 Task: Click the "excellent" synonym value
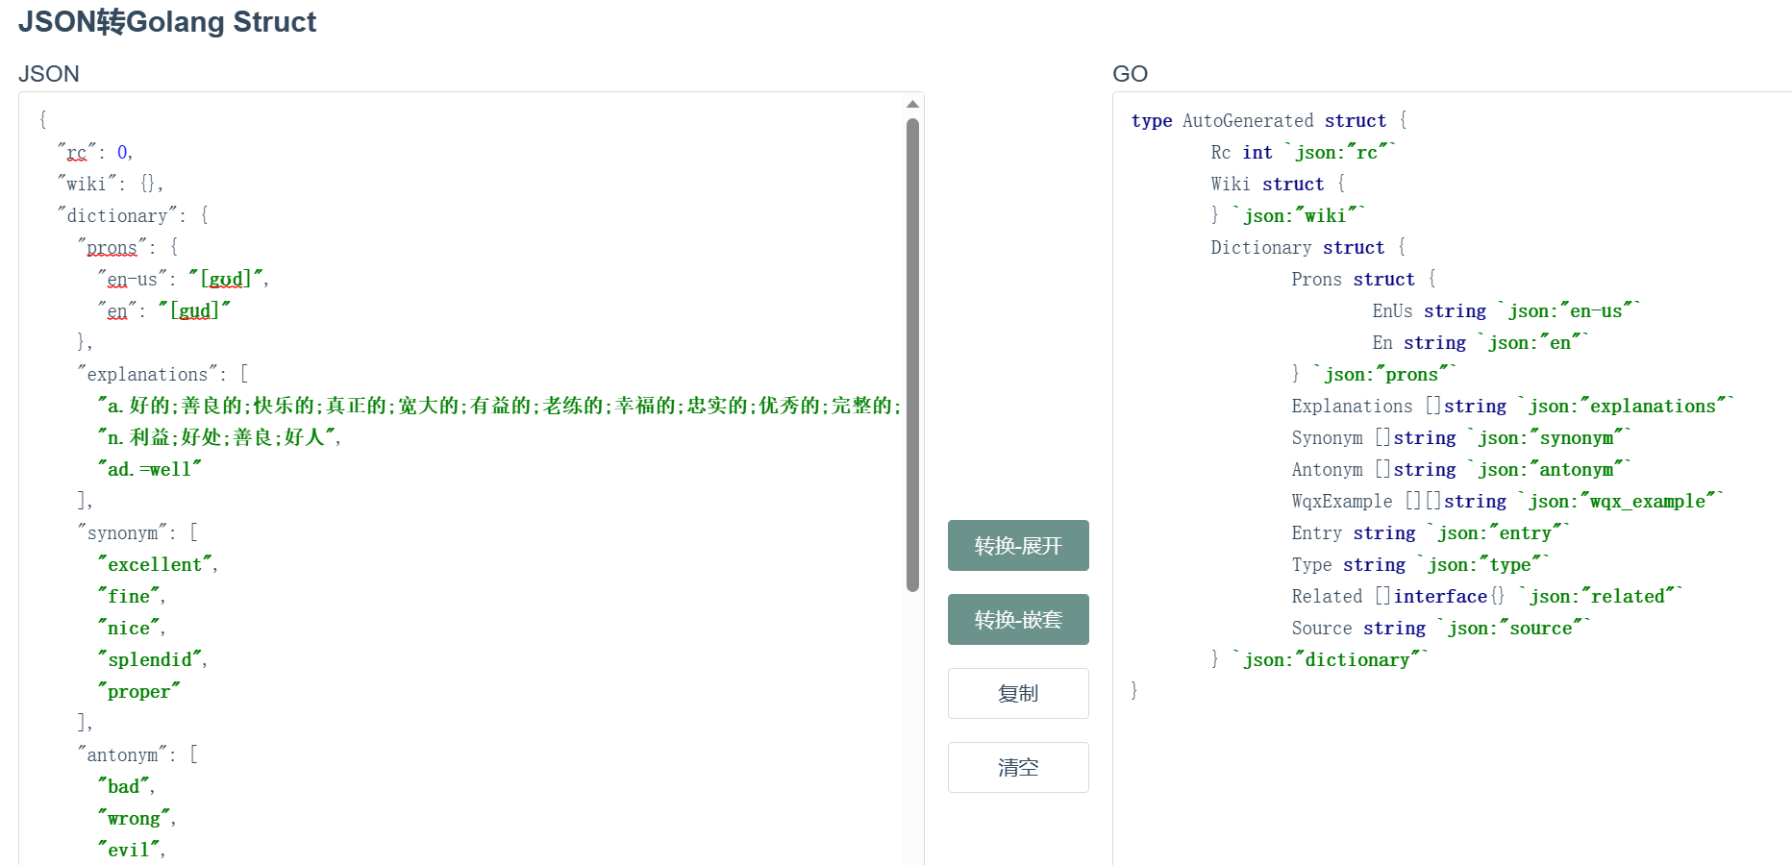click(155, 565)
